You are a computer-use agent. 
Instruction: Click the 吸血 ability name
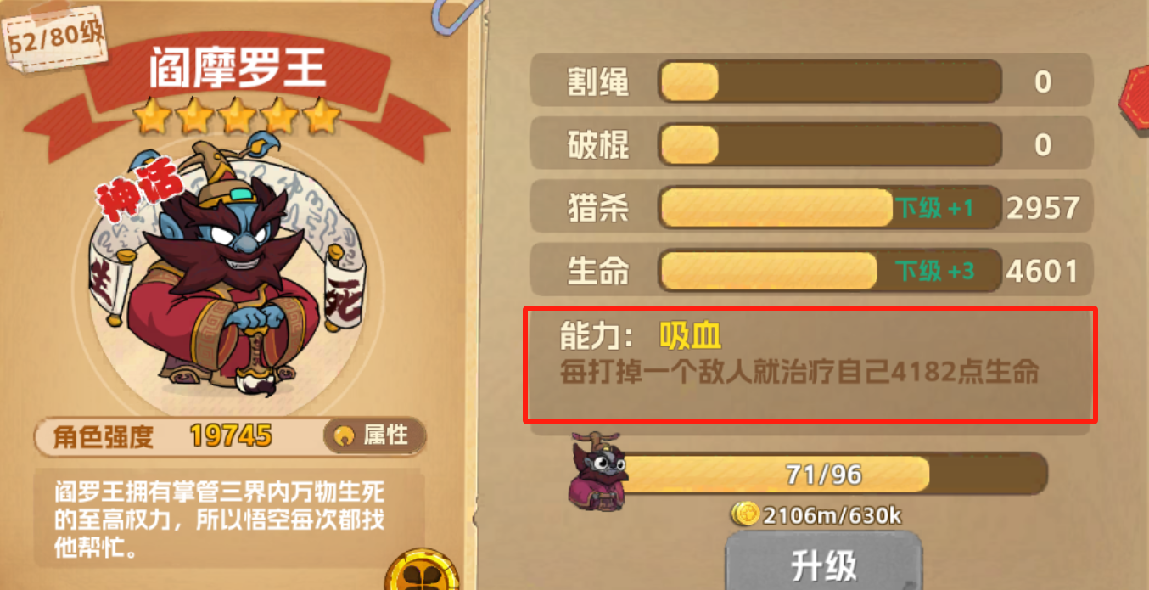click(690, 336)
